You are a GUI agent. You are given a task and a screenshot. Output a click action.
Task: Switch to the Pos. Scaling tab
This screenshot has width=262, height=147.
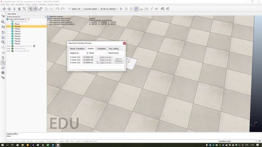[x=114, y=49]
